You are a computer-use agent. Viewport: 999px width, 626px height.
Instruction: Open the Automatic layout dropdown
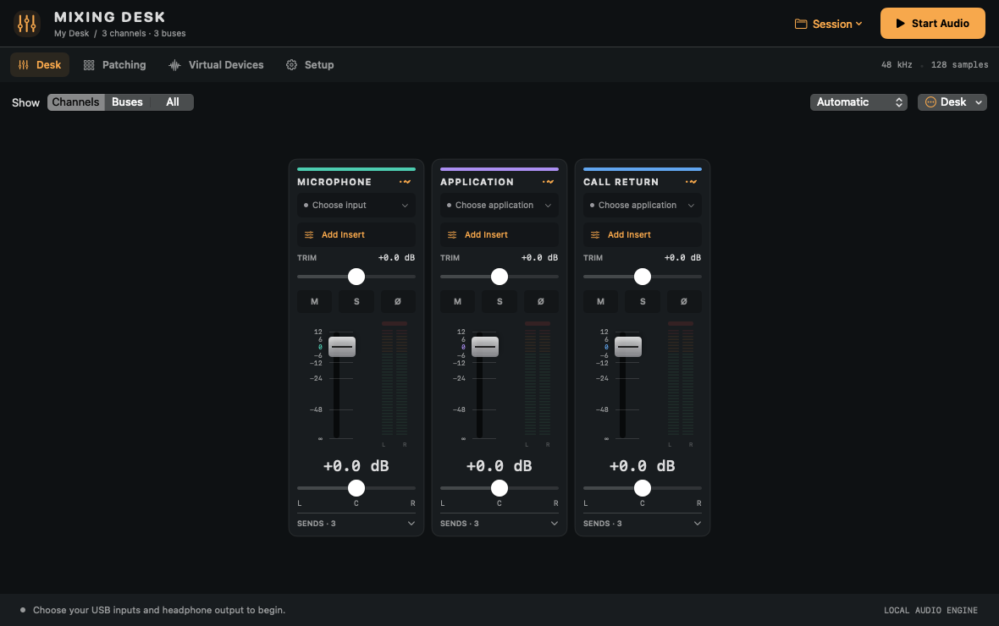click(858, 102)
